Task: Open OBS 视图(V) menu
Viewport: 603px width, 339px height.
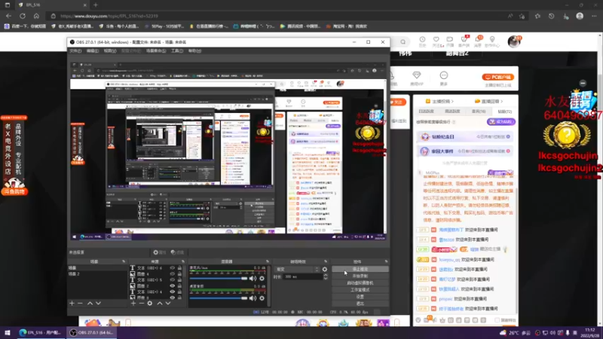Action: click(109, 50)
